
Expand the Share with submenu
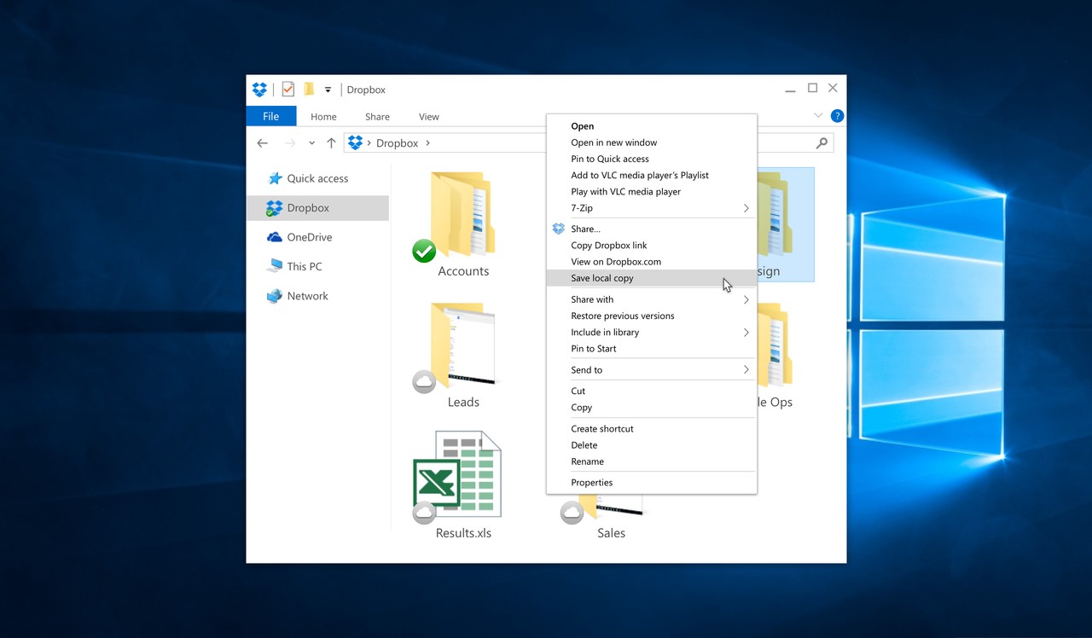pos(652,299)
